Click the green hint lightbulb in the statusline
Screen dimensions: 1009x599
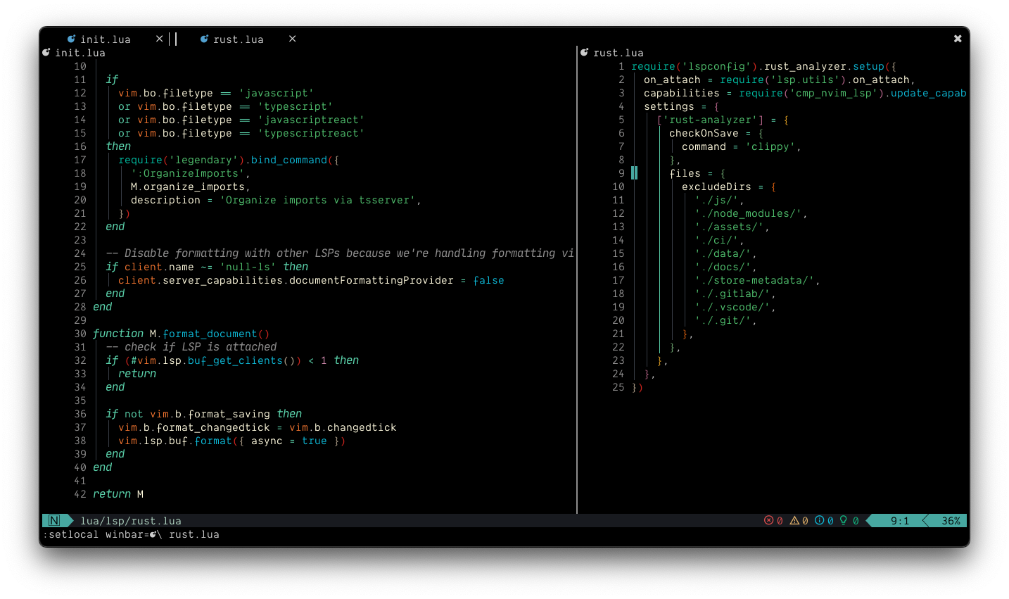tap(844, 521)
